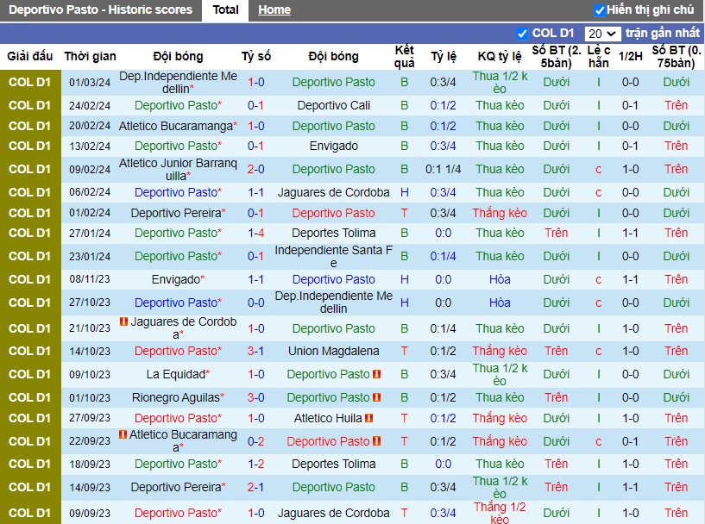Click the date 01/03/24
705x524 pixels.
90,83
